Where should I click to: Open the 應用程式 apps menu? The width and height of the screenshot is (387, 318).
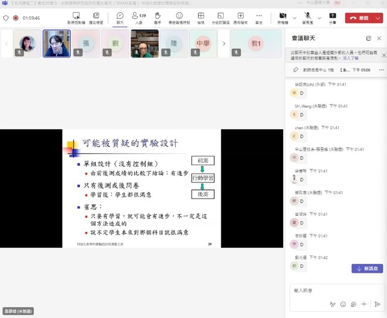point(240,18)
